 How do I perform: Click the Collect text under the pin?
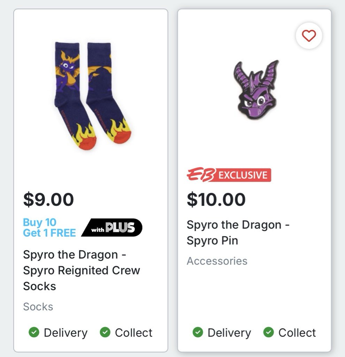tap(297, 333)
